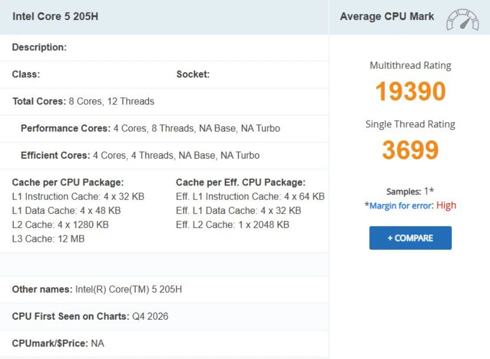Click the Description: label
The height and width of the screenshot is (359, 490).
pos(39,47)
